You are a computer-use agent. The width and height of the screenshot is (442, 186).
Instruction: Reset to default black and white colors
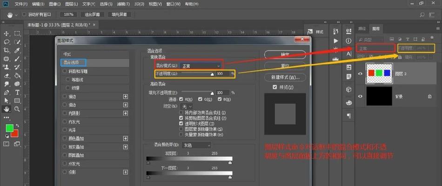[x=7, y=136]
